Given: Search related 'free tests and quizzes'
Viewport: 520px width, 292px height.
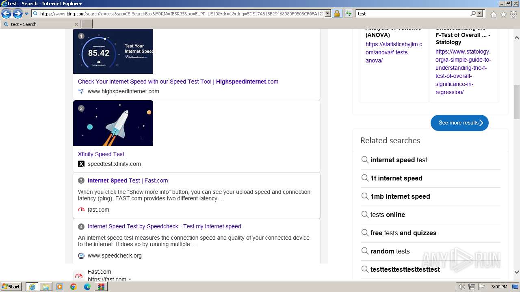Looking at the screenshot, I should point(403,233).
